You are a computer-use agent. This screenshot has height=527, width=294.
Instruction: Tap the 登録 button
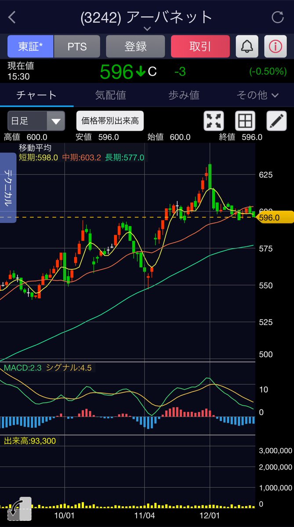(135, 46)
